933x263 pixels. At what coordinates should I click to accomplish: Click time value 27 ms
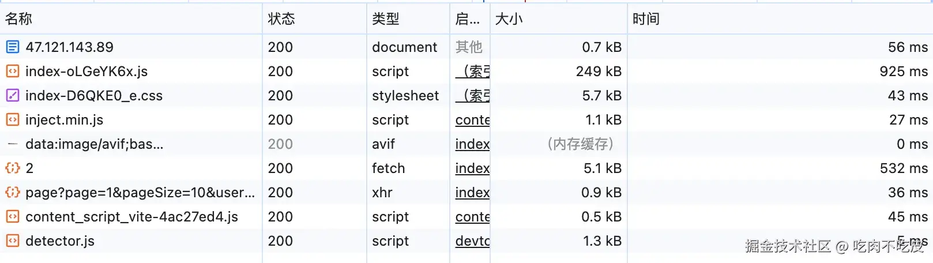tap(908, 119)
